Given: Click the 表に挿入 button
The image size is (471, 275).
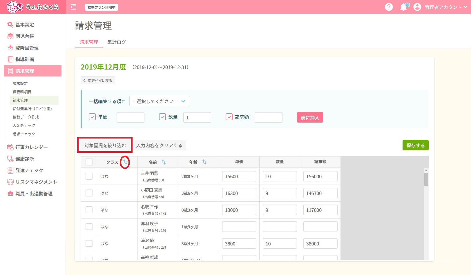Looking at the screenshot, I should pyautogui.click(x=310, y=117).
